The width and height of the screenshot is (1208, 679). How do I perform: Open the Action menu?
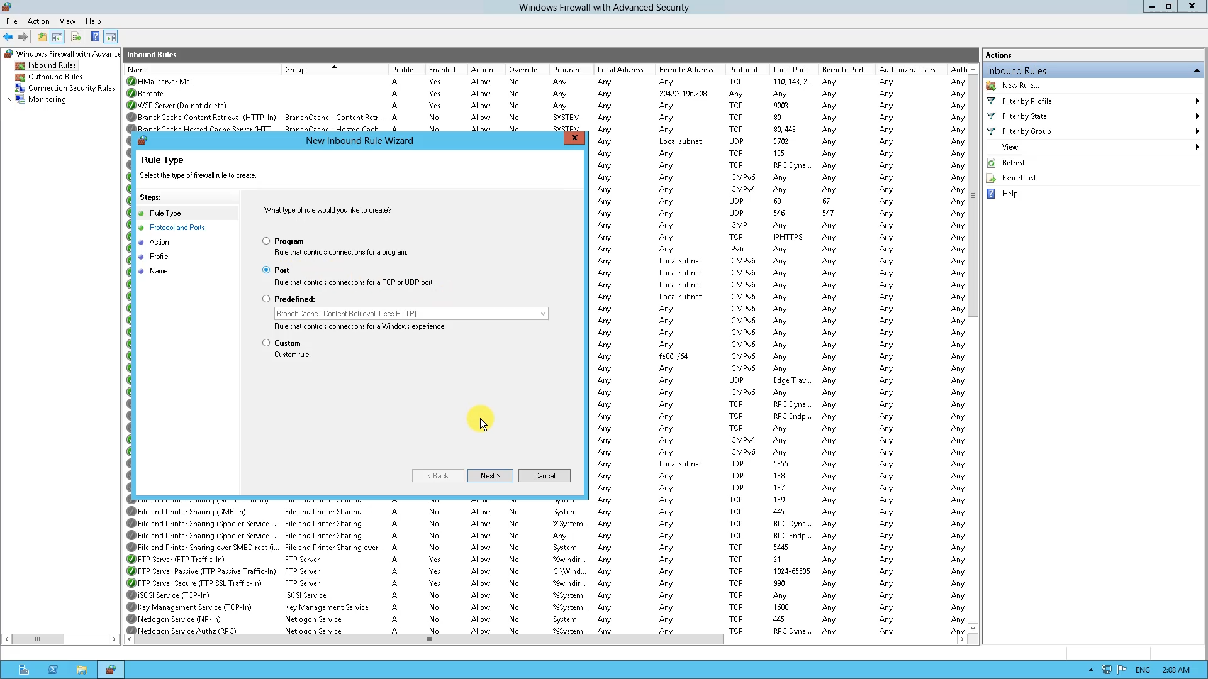click(x=38, y=21)
